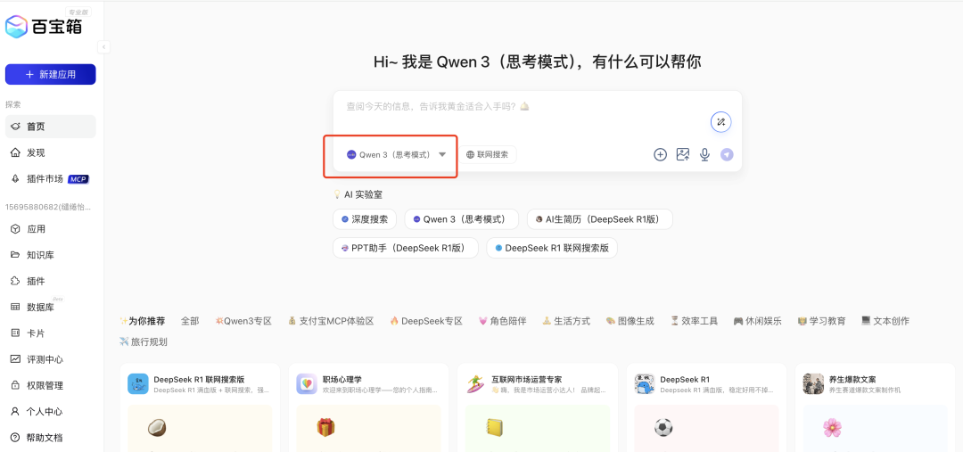Toggle 联网搜索 web search
This screenshot has width=963, height=452.
click(488, 155)
